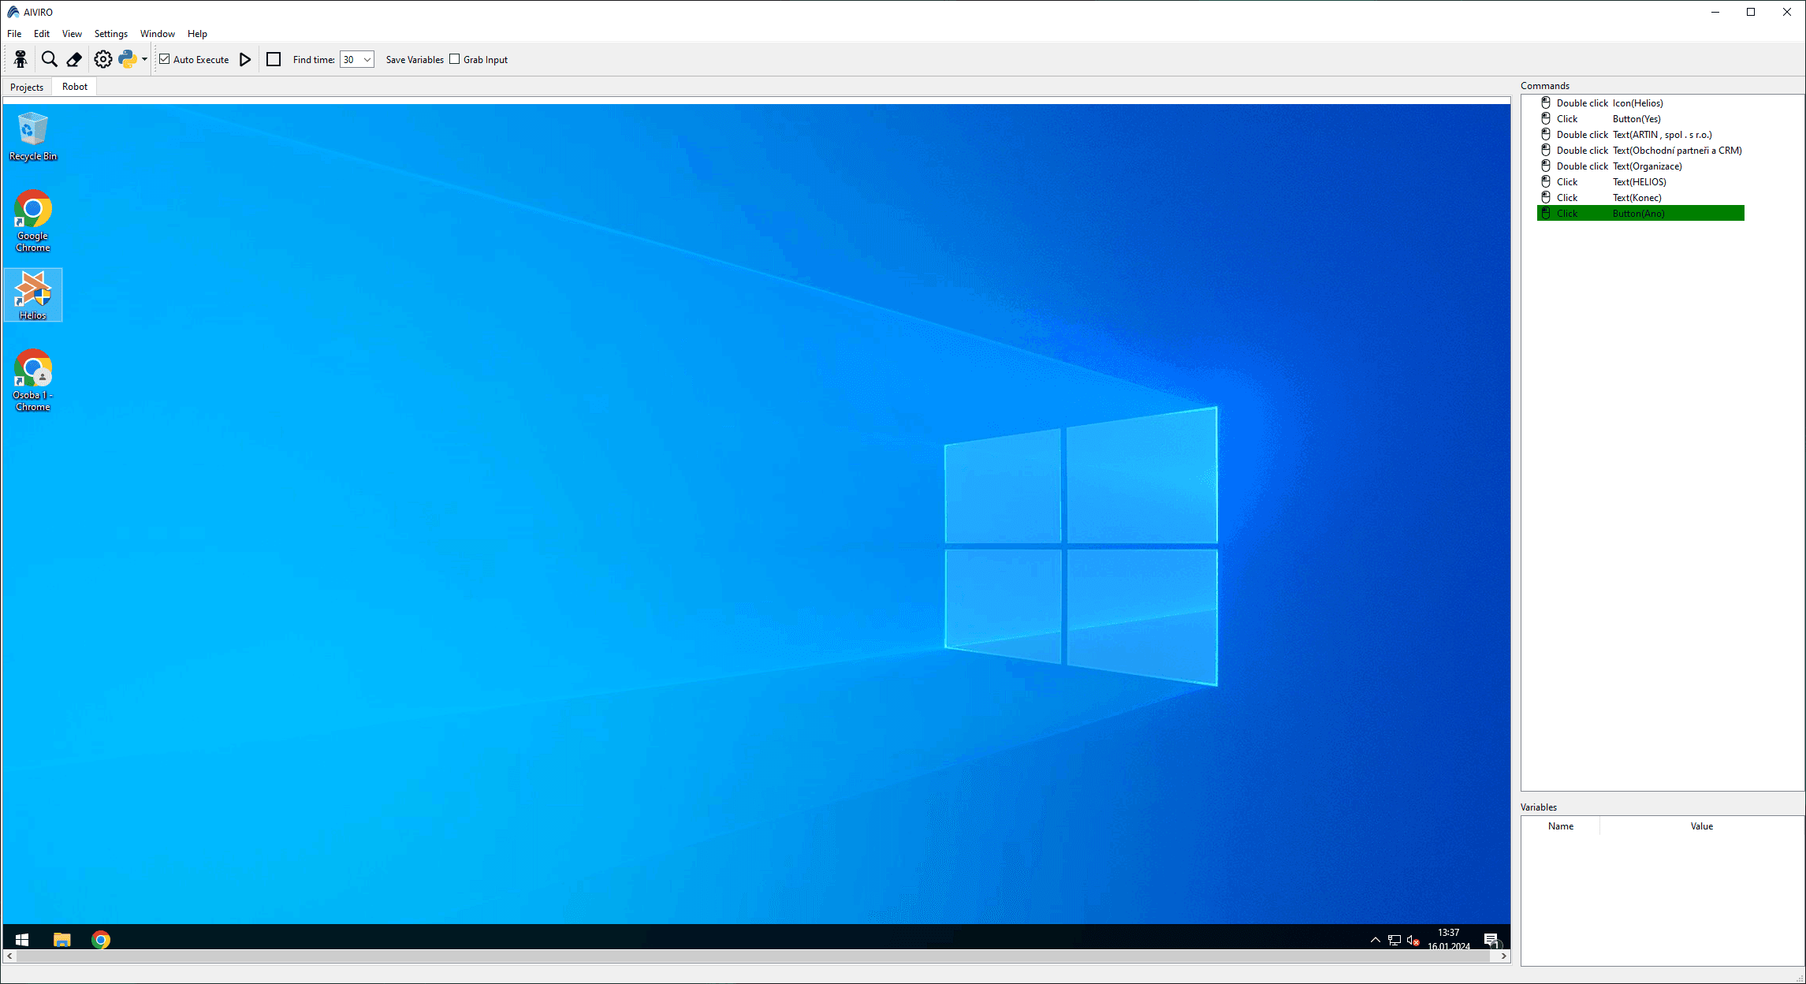1806x984 pixels.
Task: Show hidden tray icons chevron
Action: [x=1375, y=940]
